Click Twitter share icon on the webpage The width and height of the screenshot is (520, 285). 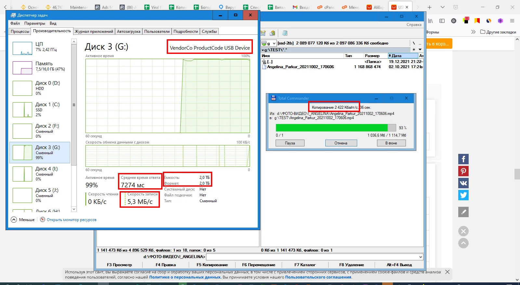[463, 195]
